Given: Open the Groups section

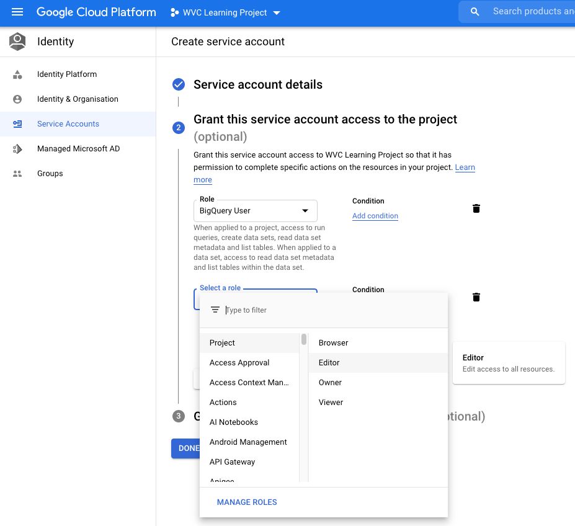Looking at the screenshot, I should coord(50,173).
